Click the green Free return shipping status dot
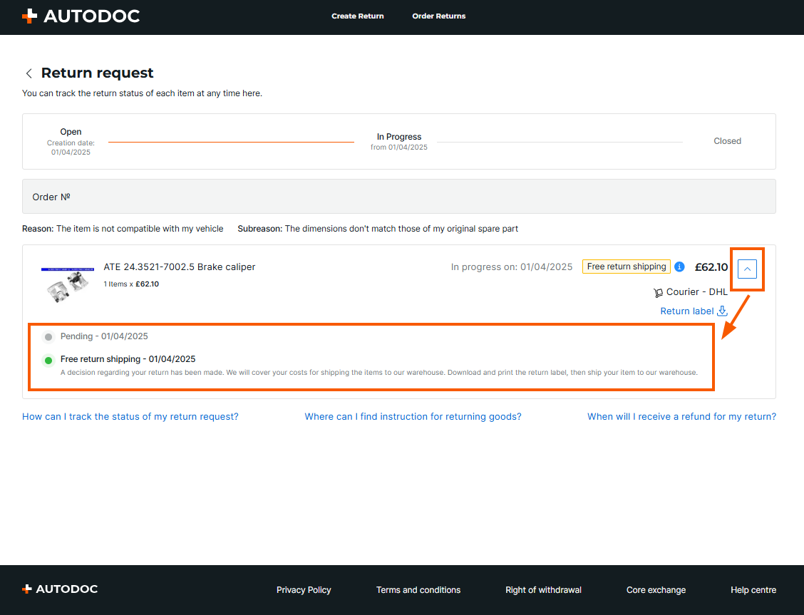The height and width of the screenshot is (615, 804). [x=48, y=360]
